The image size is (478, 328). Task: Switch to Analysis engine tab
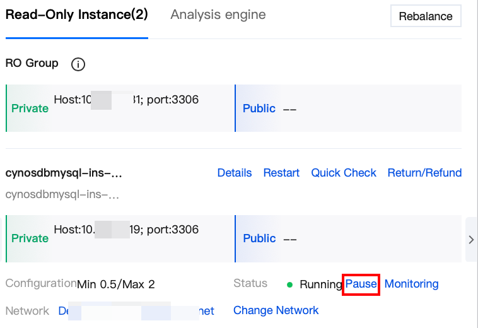point(218,15)
